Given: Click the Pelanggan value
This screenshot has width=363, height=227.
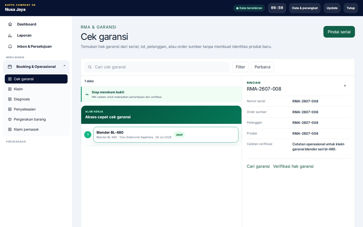Looking at the screenshot, I should click(305, 123).
